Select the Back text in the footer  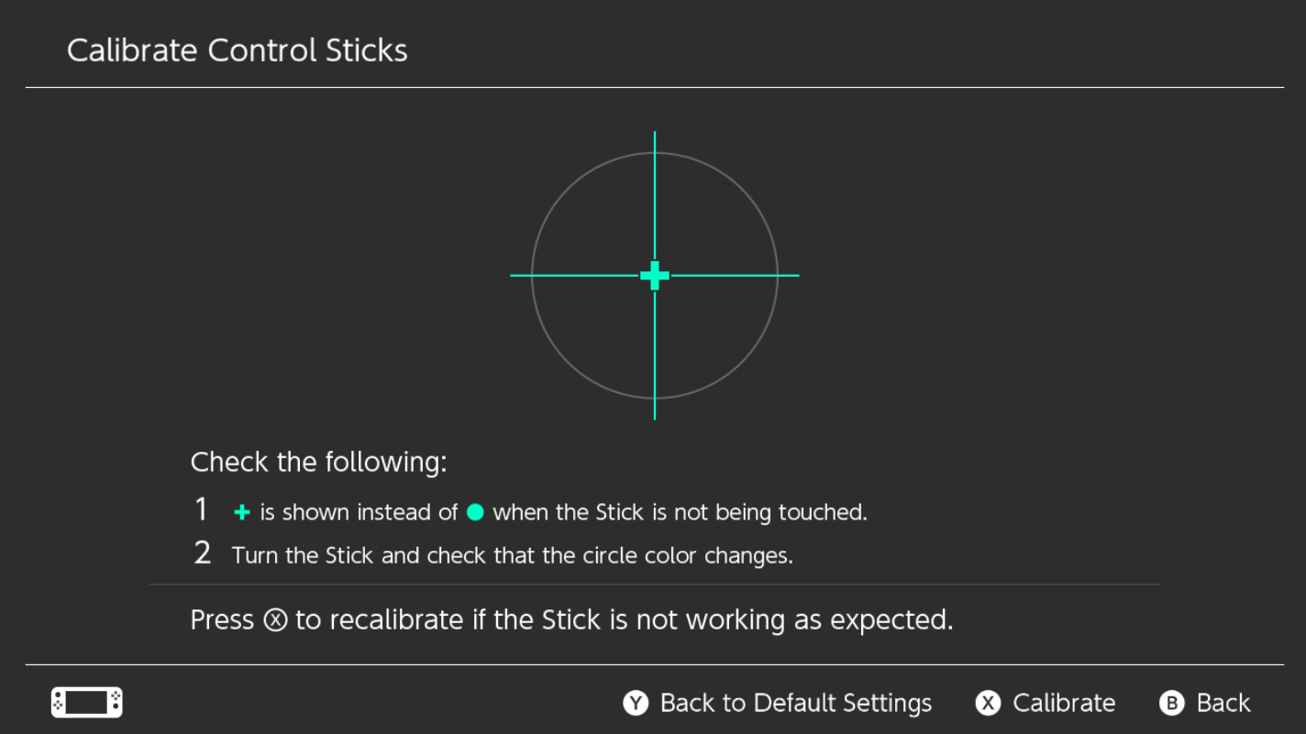pyautogui.click(x=1223, y=703)
